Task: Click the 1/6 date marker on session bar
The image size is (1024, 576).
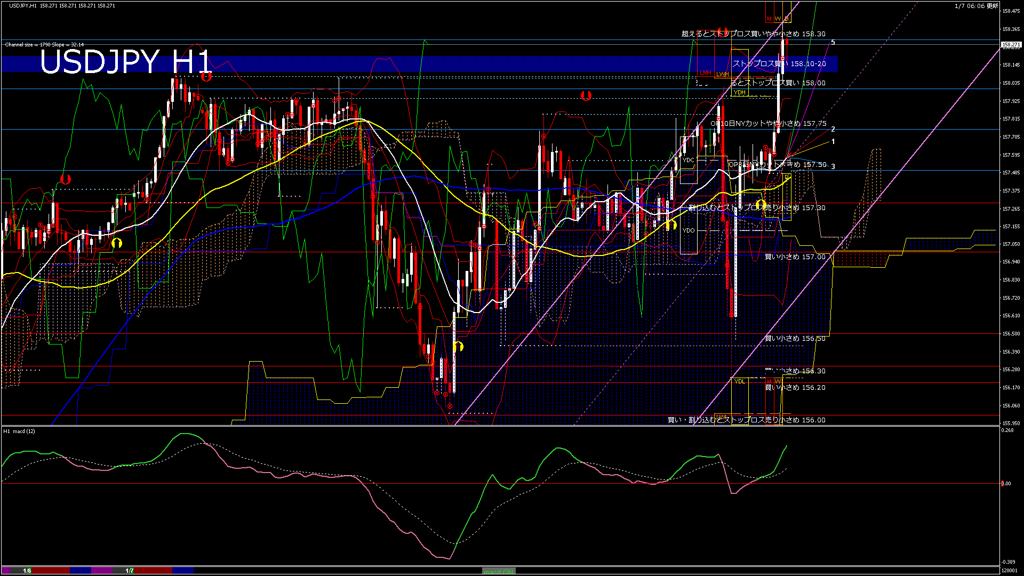Action: 27,571
